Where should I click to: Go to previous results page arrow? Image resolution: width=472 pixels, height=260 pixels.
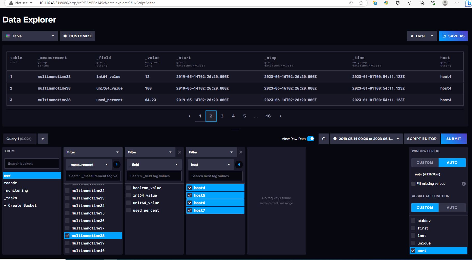(x=189, y=116)
